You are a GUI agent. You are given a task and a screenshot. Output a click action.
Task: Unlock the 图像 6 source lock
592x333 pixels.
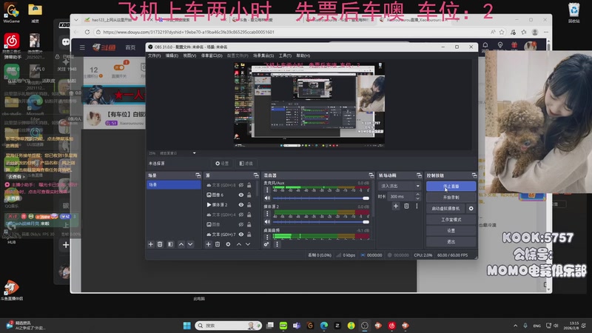coord(249,195)
